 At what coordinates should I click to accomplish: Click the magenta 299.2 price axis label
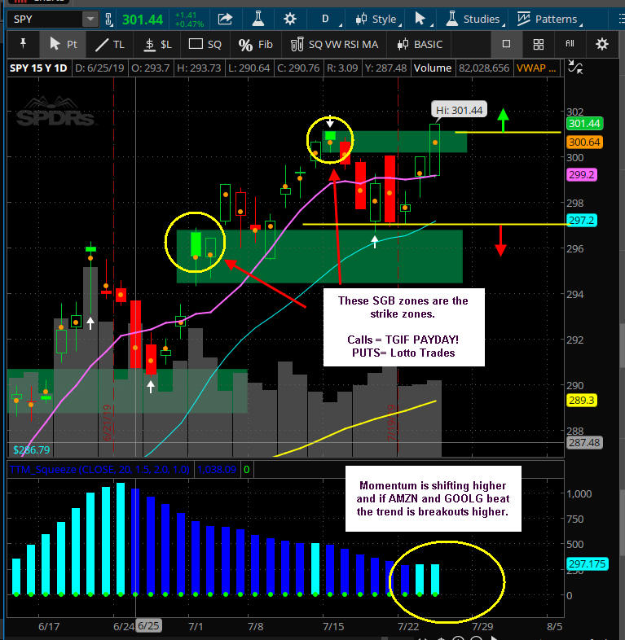pyautogui.click(x=582, y=175)
